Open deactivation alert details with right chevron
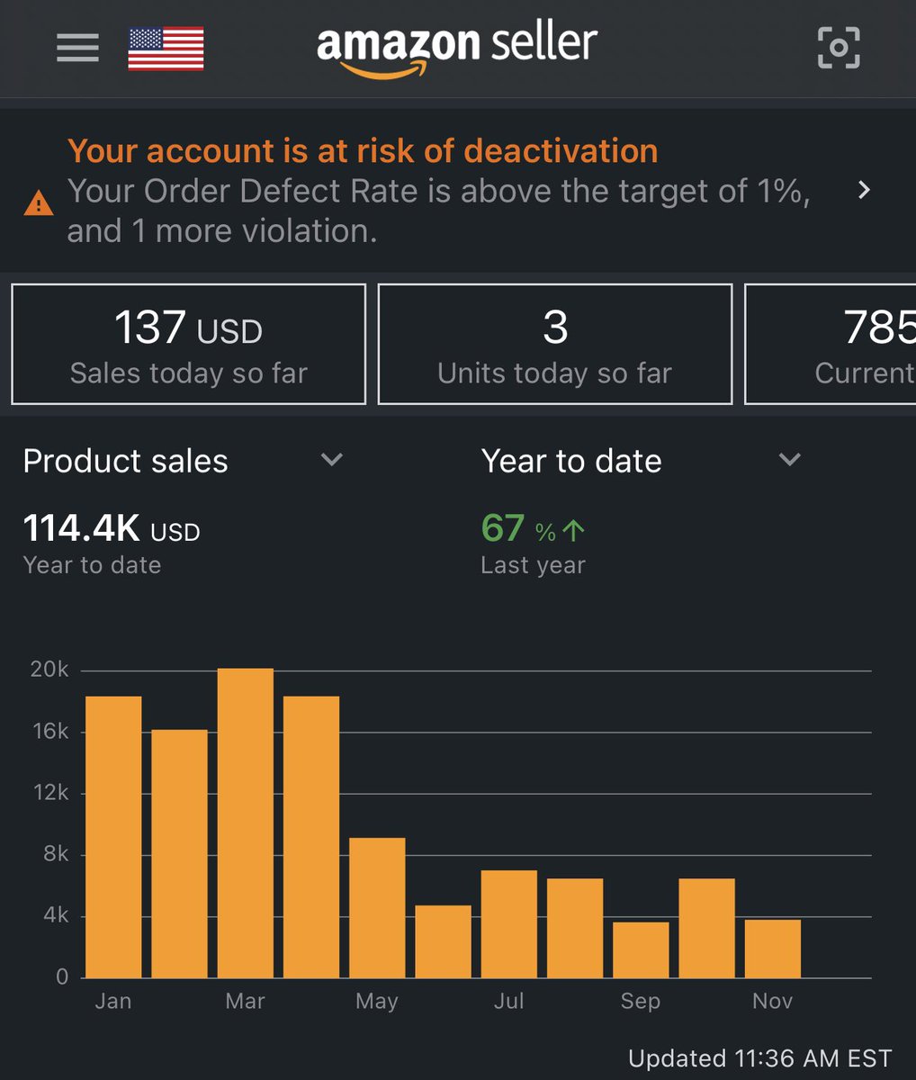This screenshot has height=1080, width=916. pyautogui.click(x=864, y=190)
